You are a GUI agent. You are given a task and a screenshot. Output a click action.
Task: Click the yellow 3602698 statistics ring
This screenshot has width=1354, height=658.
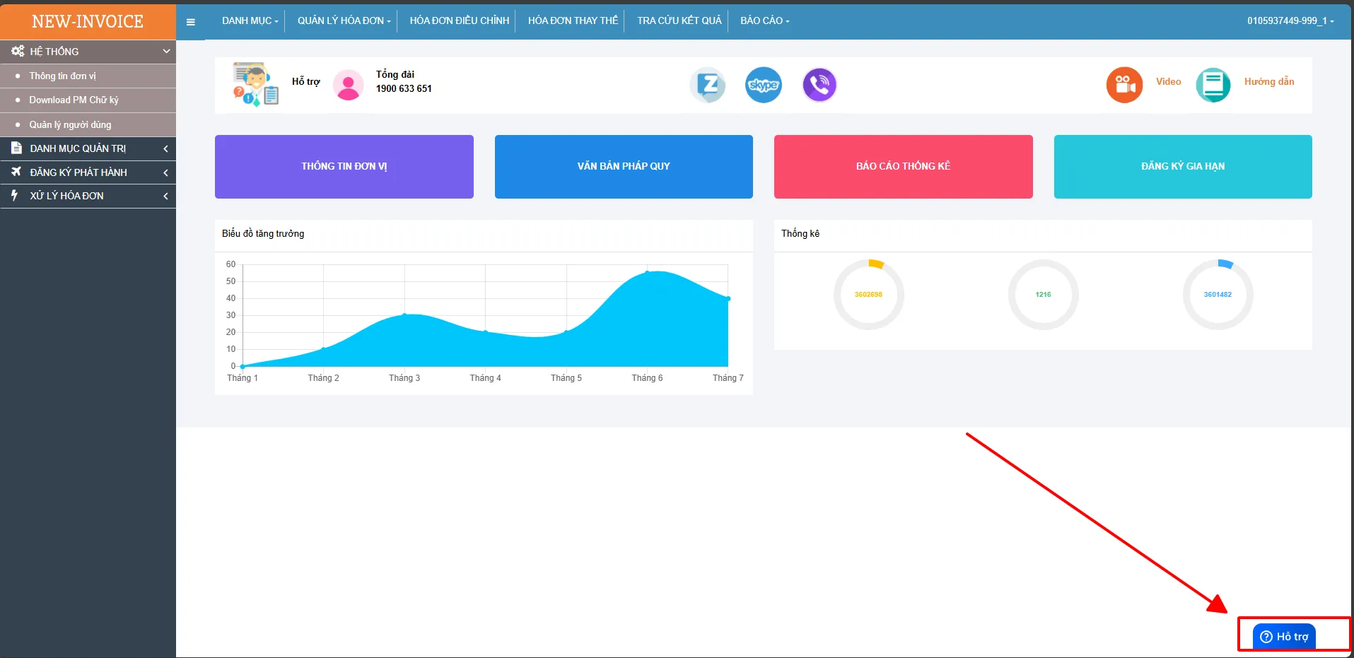(x=868, y=295)
